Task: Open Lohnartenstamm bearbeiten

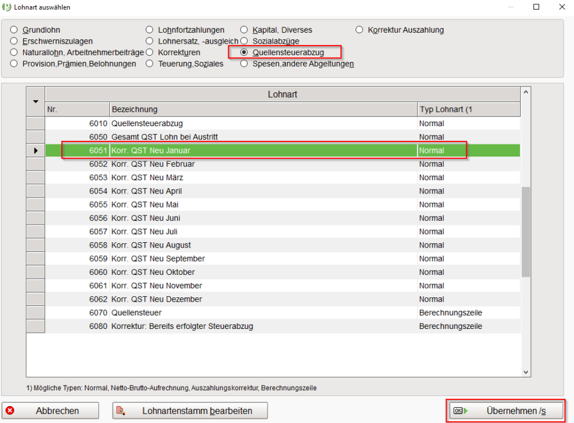Action: pyautogui.click(x=190, y=411)
